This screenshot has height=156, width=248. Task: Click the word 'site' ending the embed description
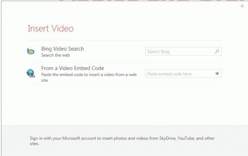coord(45,80)
